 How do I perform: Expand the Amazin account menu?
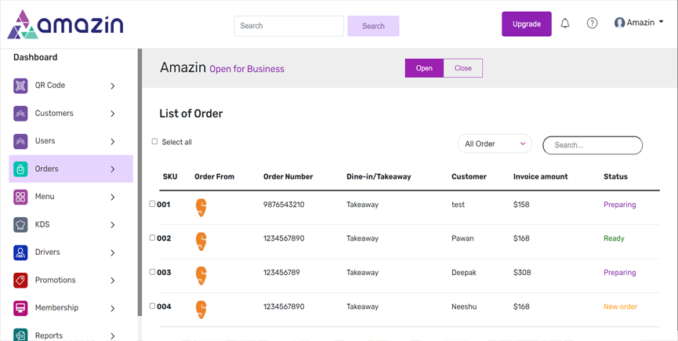point(639,23)
